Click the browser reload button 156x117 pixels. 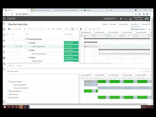pyautogui.click(x=12, y=14)
